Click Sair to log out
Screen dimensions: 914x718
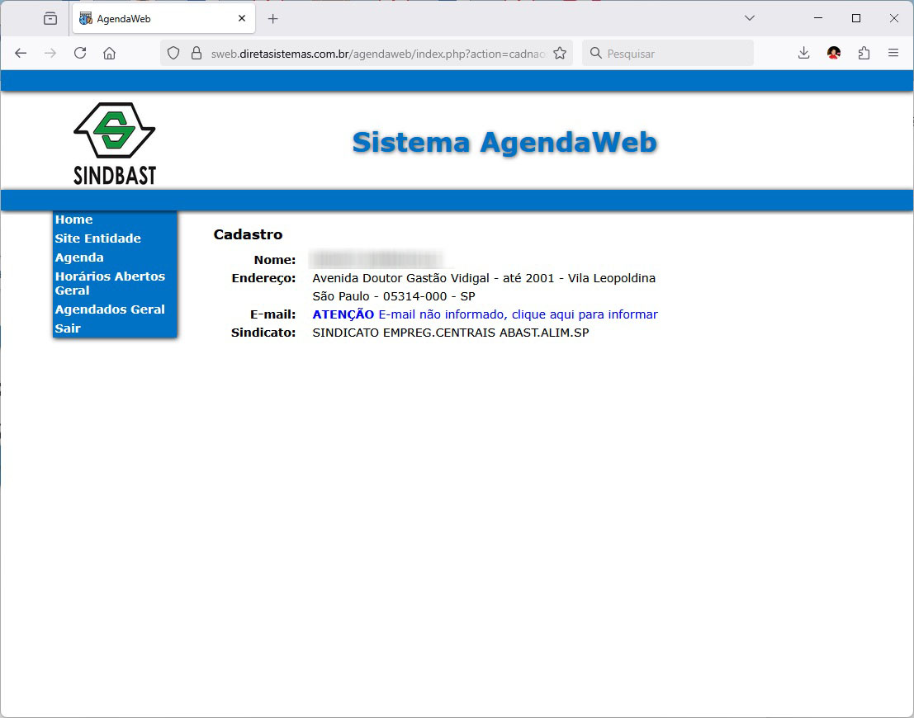pyautogui.click(x=68, y=328)
